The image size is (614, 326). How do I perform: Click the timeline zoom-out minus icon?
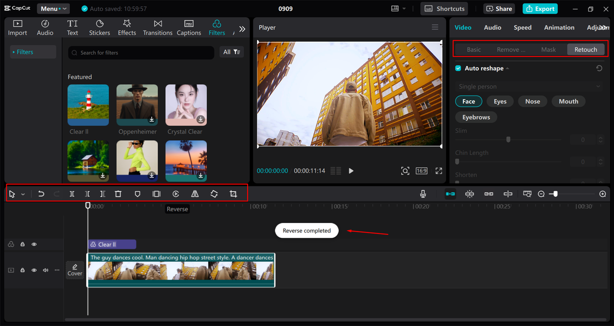(x=541, y=194)
